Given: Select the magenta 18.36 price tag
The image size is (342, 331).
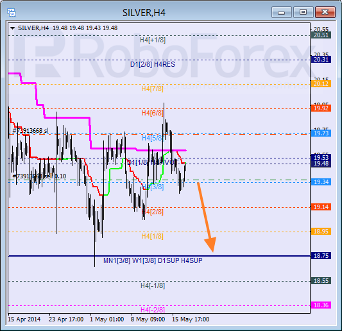Looking at the screenshot, I should (x=321, y=305).
